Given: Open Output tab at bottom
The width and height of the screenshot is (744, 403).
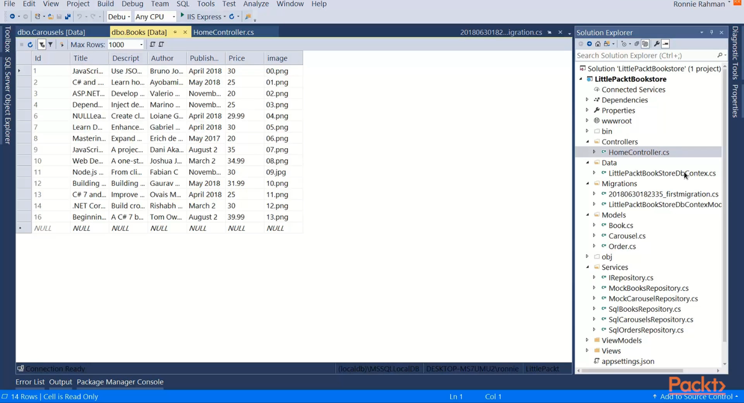Looking at the screenshot, I should [x=61, y=382].
